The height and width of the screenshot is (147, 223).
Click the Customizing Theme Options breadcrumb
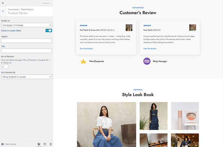pyautogui.click(x=21, y=9)
